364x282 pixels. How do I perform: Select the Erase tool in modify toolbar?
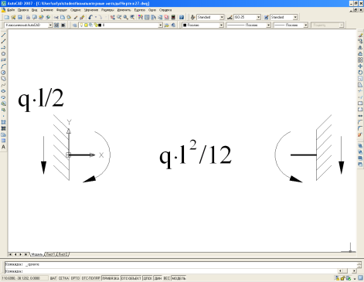360,36
